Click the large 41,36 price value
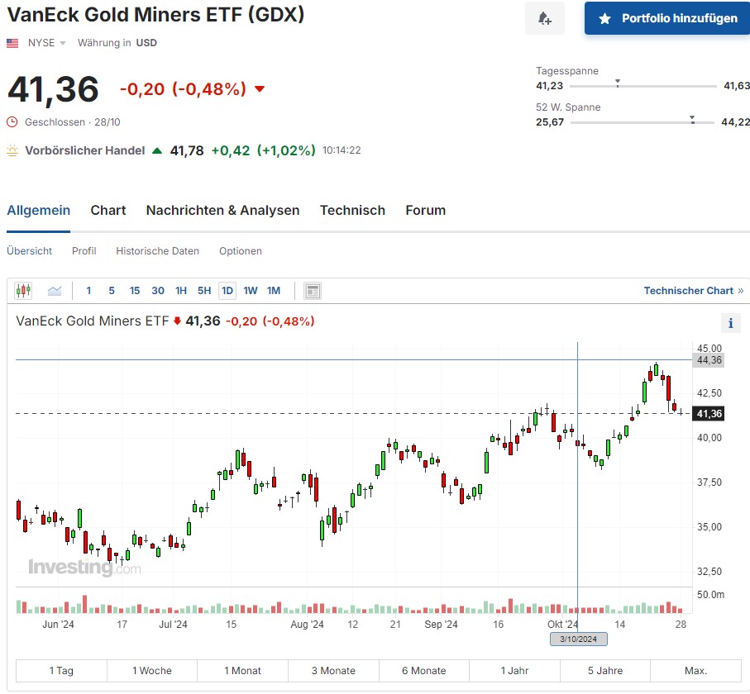Image resolution: width=750 pixels, height=694 pixels. pos(54,89)
